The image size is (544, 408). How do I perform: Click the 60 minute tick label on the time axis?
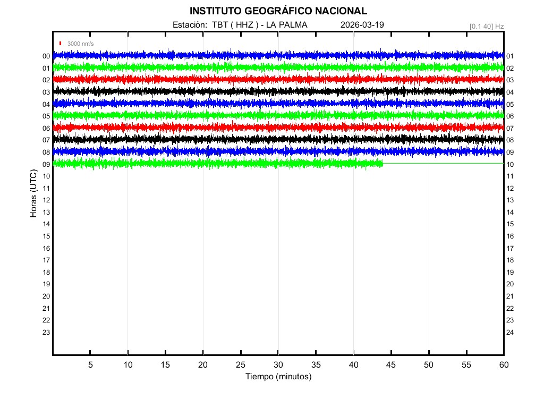[503, 364]
